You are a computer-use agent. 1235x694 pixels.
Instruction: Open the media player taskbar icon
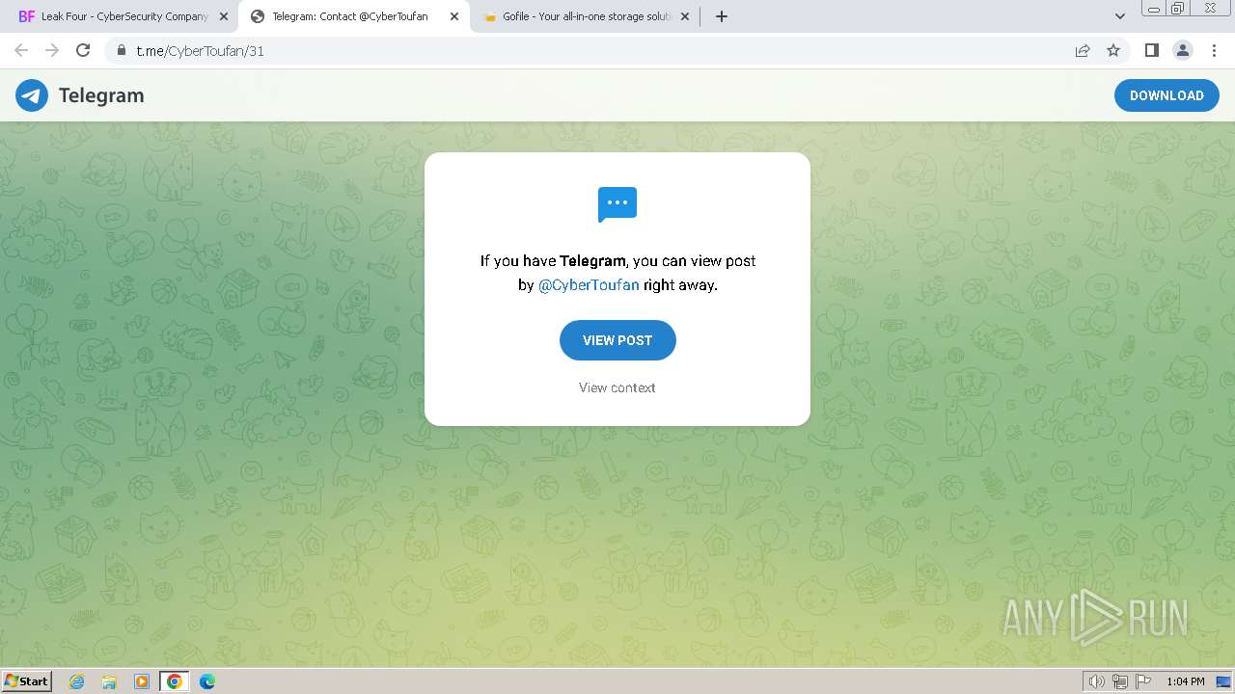(x=142, y=681)
